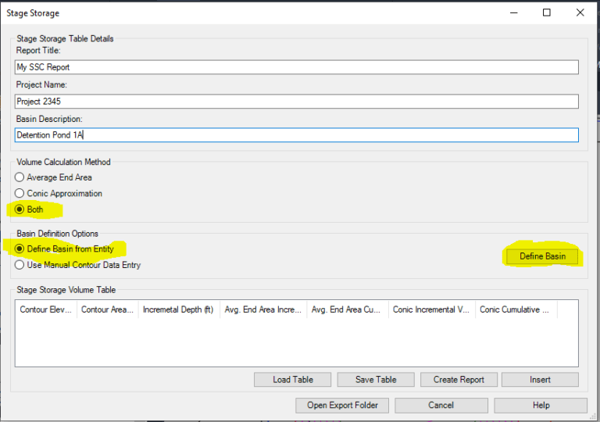The width and height of the screenshot is (600, 422).
Task: Click the Load Table button
Action: 293,380
